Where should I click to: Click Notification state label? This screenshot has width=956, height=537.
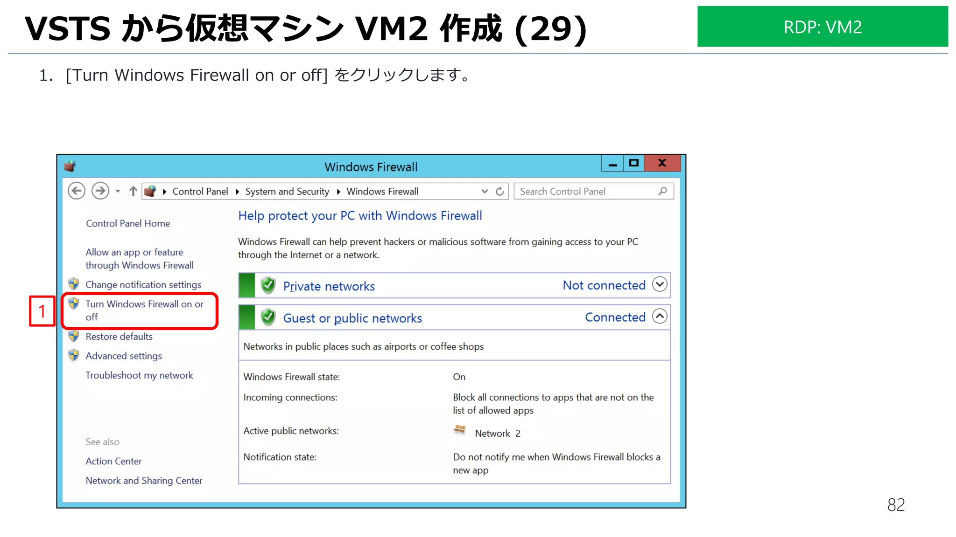coord(280,457)
